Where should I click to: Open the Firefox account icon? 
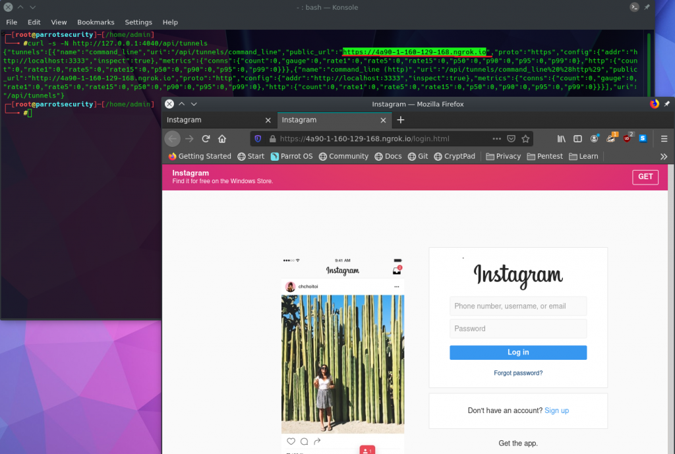click(594, 138)
